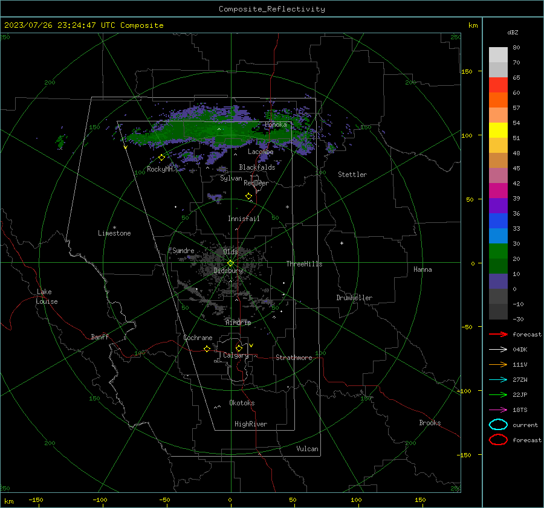Image resolution: width=544 pixels, height=508 pixels.
Task: Select the magenta swatch in dBZ scale
Action: click(x=498, y=190)
